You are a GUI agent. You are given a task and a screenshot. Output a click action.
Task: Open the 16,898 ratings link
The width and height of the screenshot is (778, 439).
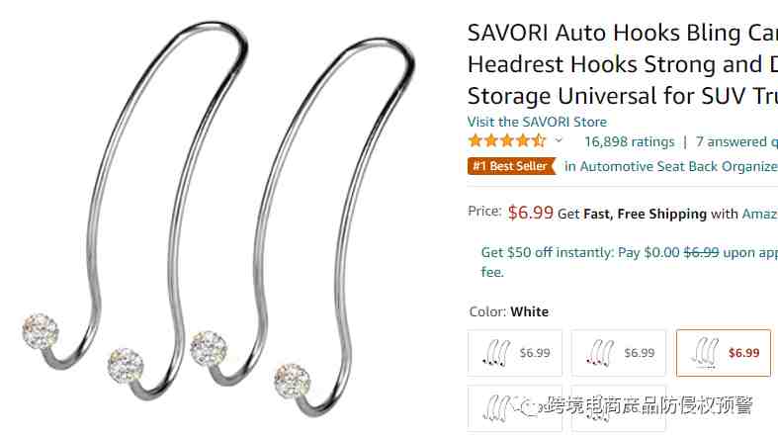(629, 141)
